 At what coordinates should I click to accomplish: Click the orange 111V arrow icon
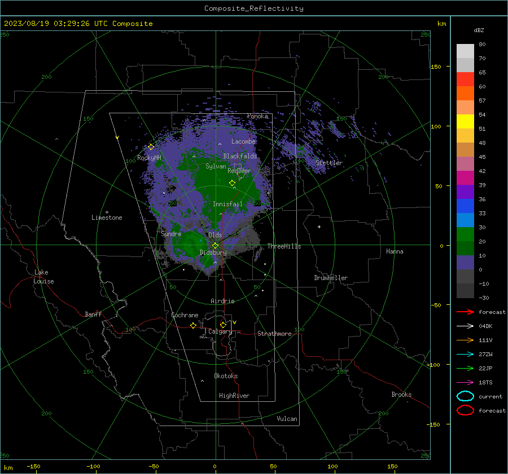pos(465,340)
